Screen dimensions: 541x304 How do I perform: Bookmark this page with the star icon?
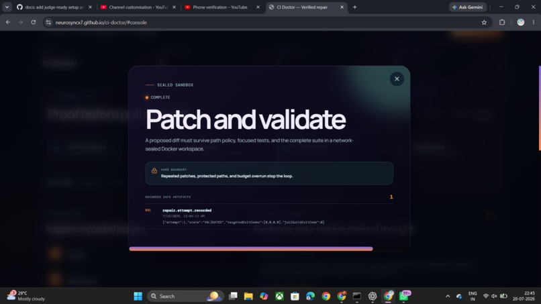tap(484, 22)
